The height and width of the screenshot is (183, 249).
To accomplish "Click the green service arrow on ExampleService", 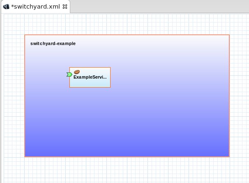I will pos(69,75).
